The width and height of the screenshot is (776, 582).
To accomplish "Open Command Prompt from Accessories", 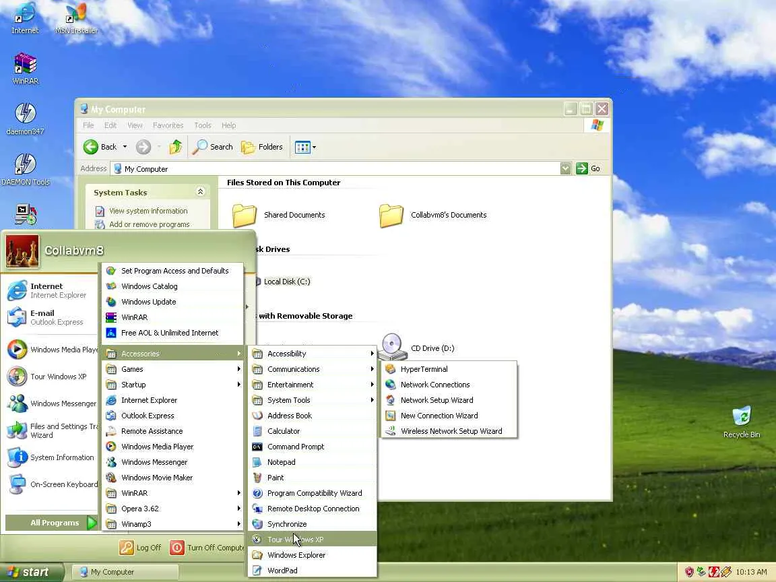I will coord(313,447).
